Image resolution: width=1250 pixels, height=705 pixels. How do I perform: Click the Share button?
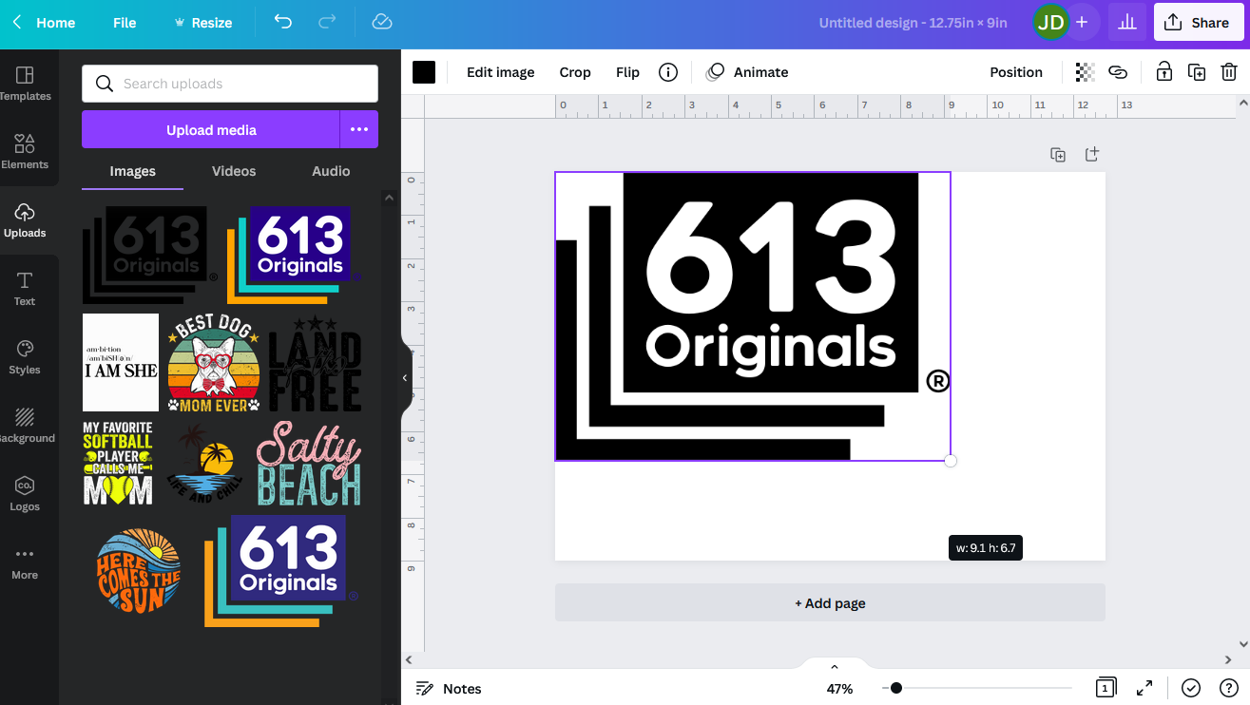point(1198,22)
